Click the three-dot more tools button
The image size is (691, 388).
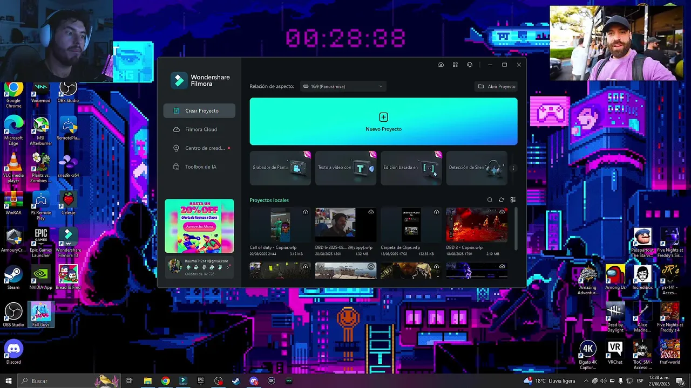(513, 168)
